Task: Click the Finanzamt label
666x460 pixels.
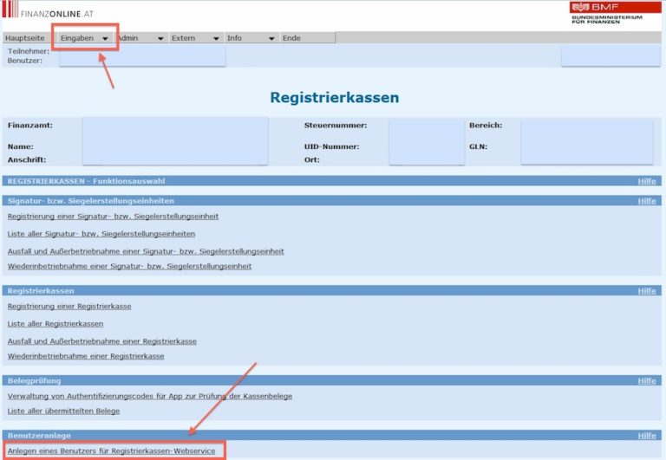Action: pyautogui.click(x=30, y=126)
